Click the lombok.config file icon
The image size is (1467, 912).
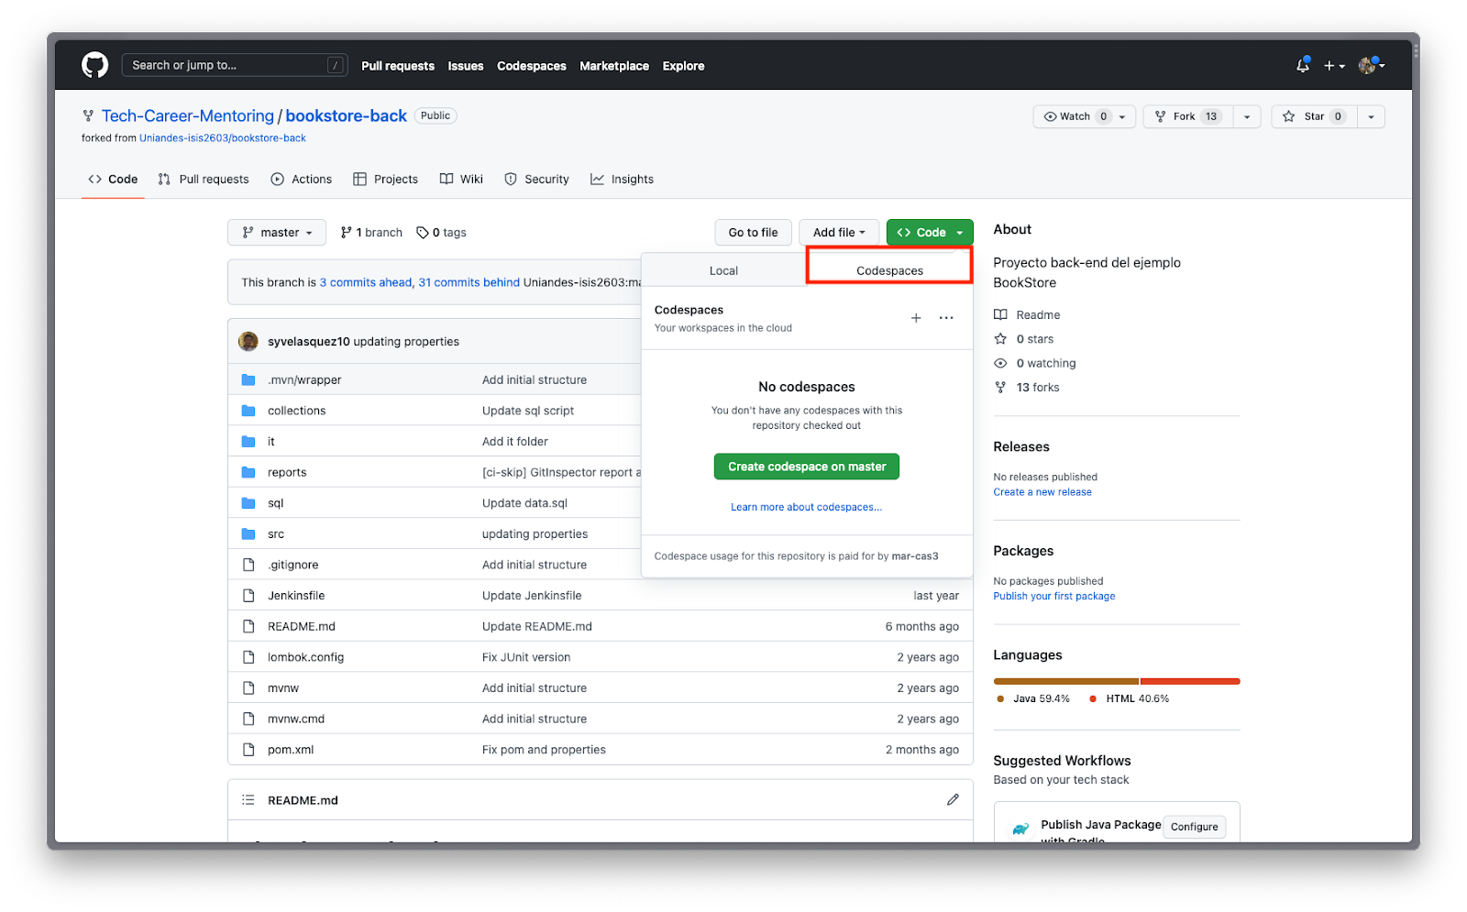[x=248, y=657]
